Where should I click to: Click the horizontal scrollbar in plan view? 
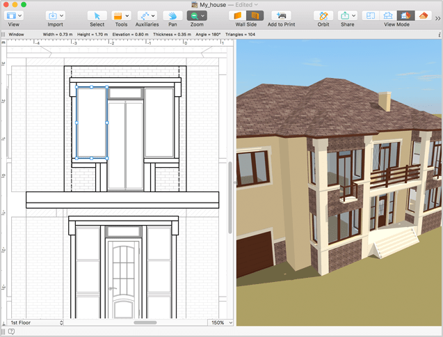[145, 323]
